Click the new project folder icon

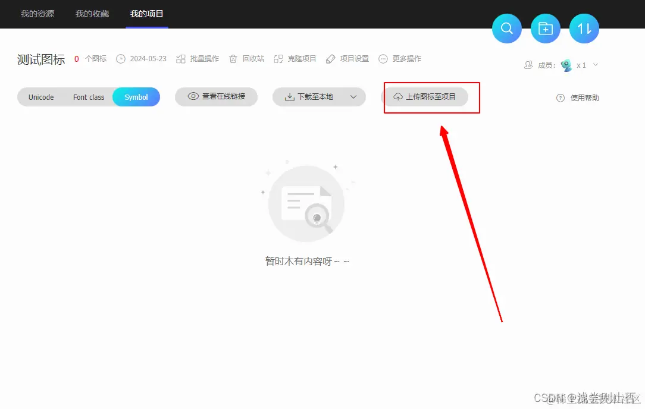pyautogui.click(x=545, y=28)
